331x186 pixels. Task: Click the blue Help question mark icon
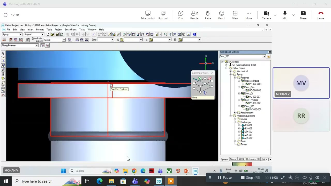pos(195,34)
